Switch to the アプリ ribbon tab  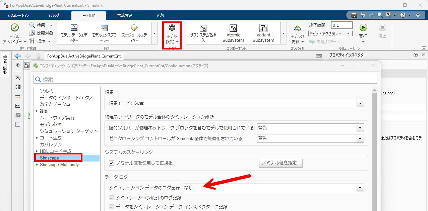[x=160, y=15]
